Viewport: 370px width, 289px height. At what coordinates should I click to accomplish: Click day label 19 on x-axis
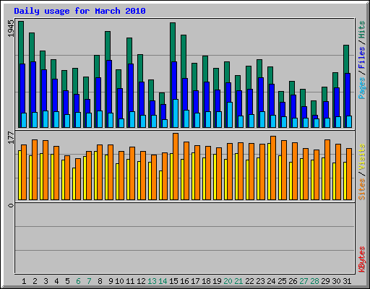tap(217, 281)
